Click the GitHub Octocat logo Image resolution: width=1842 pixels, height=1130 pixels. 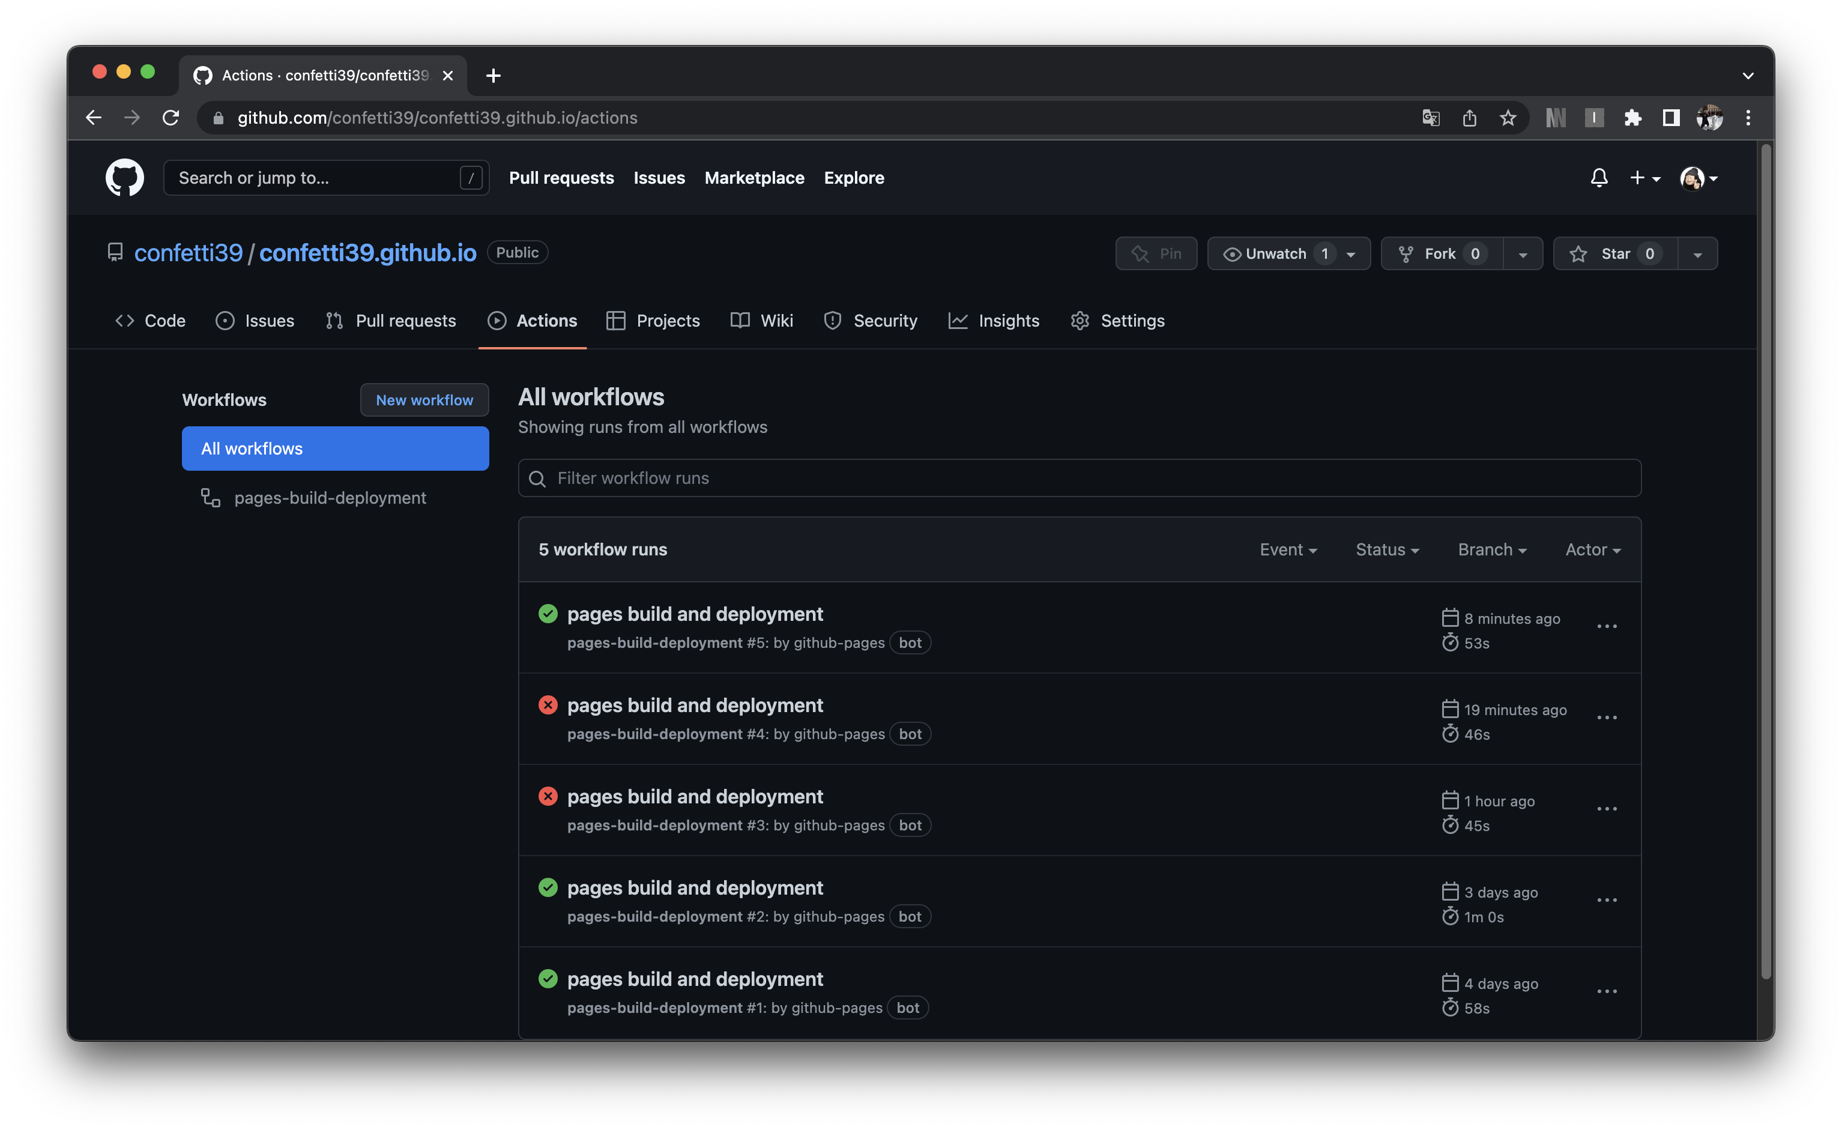click(x=124, y=178)
